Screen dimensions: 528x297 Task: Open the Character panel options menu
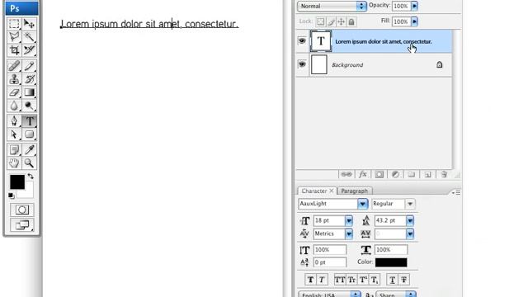tap(456, 192)
